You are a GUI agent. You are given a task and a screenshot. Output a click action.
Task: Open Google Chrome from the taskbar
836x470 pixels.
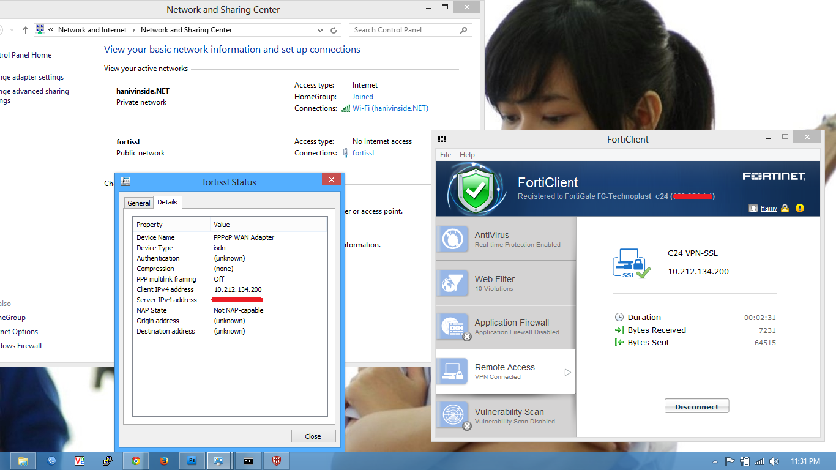tap(136, 461)
